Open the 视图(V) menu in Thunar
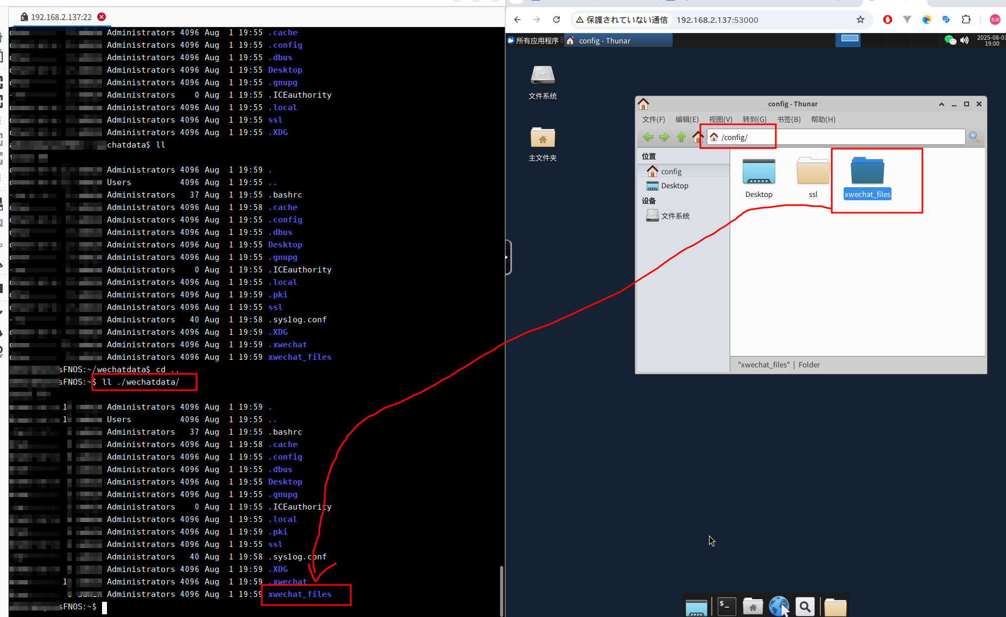Image resolution: width=1006 pixels, height=617 pixels. (x=720, y=119)
